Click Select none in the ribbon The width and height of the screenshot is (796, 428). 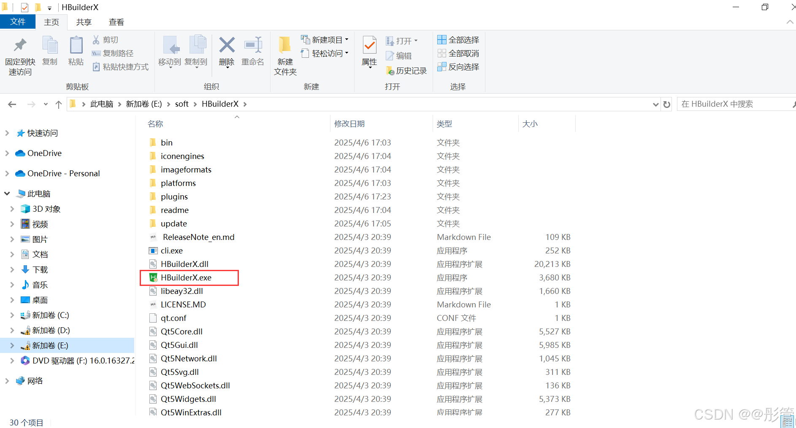(458, 53)
